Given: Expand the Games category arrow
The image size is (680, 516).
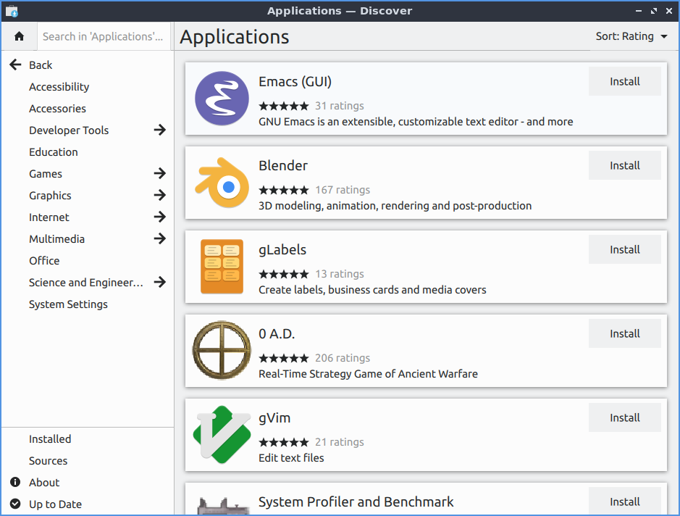Looking at the screenshot, I should click(160, 174).
